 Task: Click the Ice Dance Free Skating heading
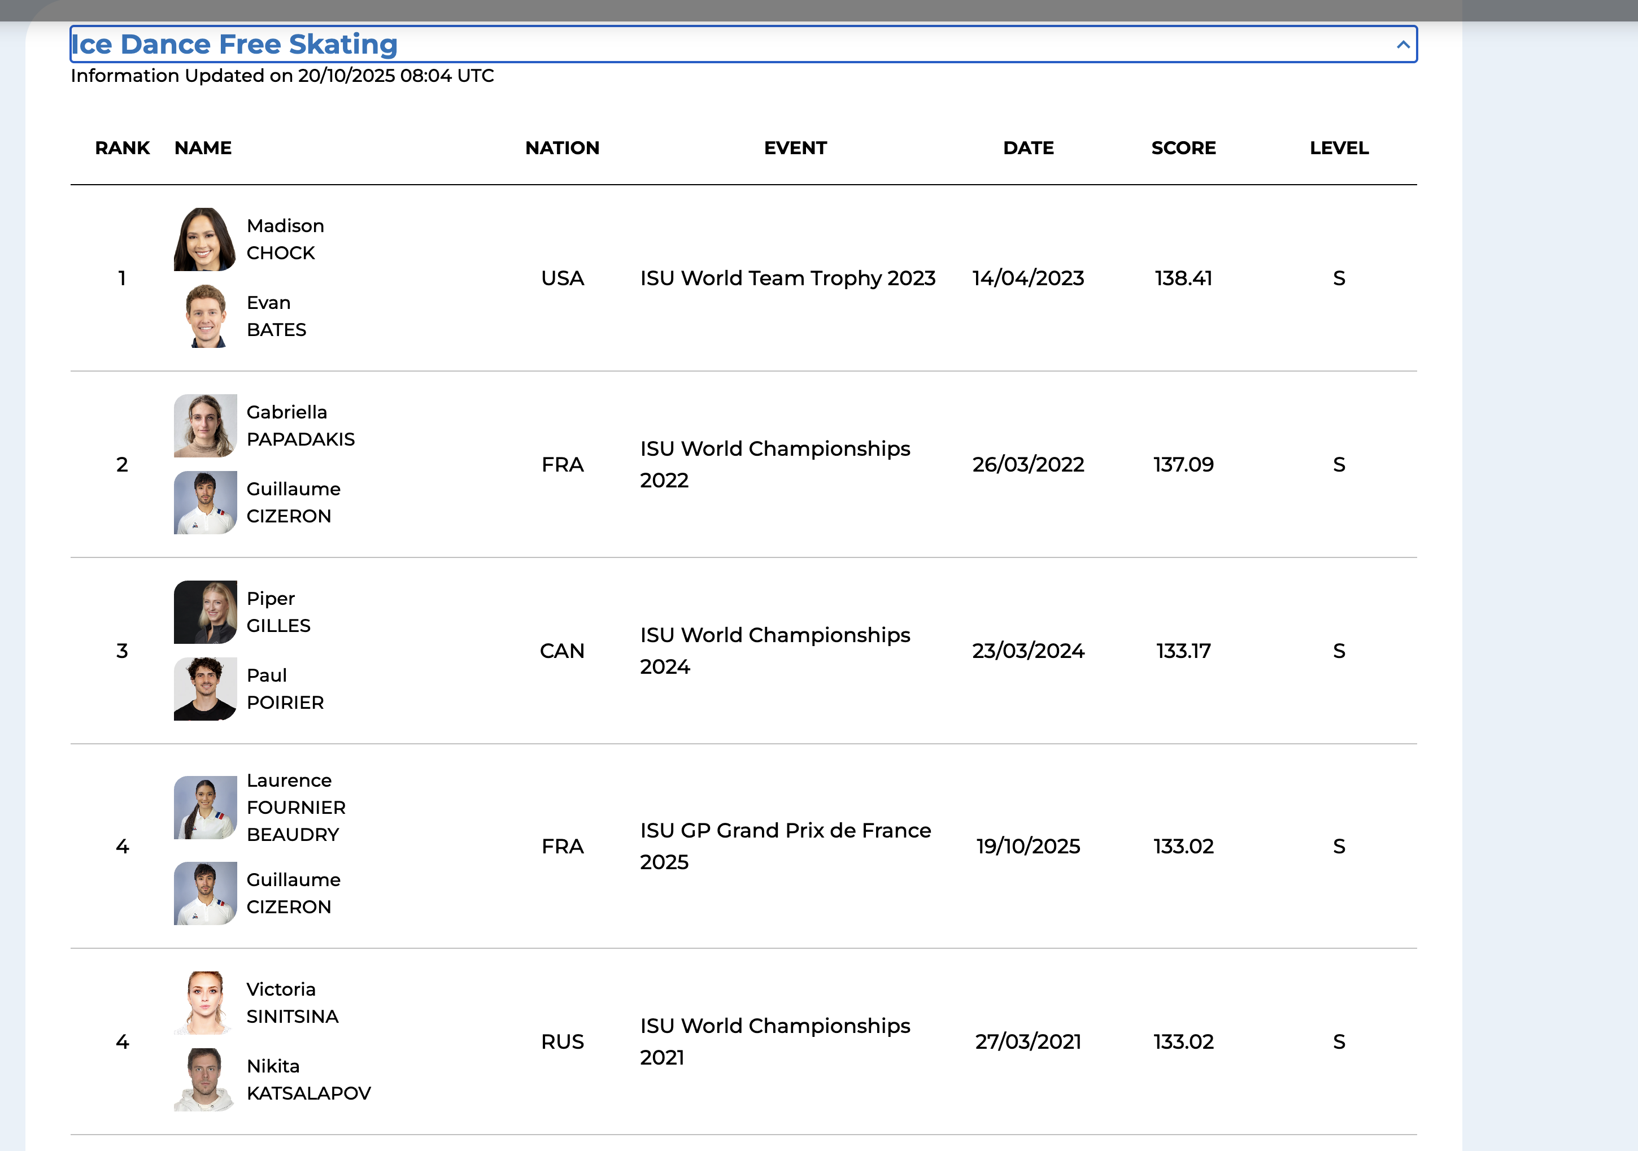point(234,44)
